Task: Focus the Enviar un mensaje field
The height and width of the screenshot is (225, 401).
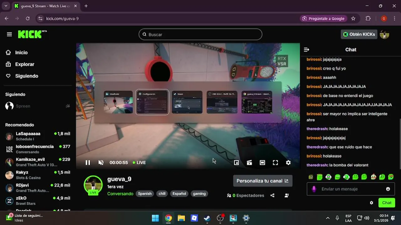Action: pyautogui.click(x=350, y=189)
